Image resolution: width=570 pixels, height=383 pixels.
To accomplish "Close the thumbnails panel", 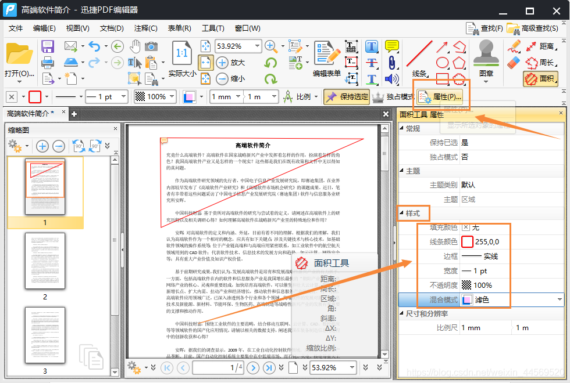I will [x=115, y=129].
